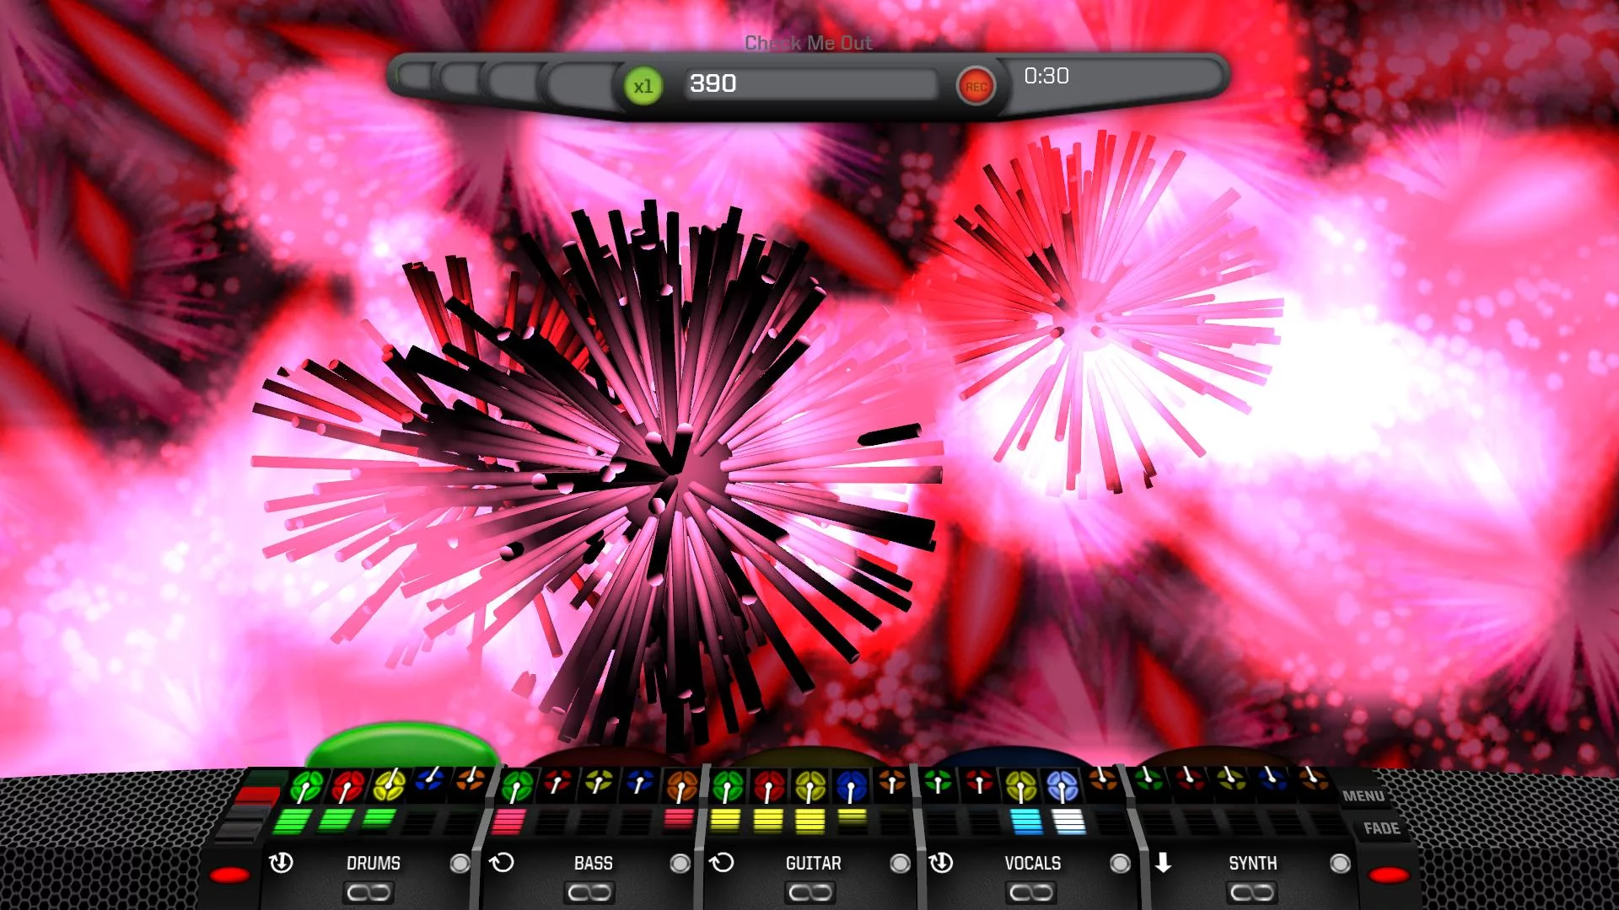Image resolution: width=1619 pixels, height=910 pixels.
Task: Click the green x1 multiplier badge
Action: (643, 86)
